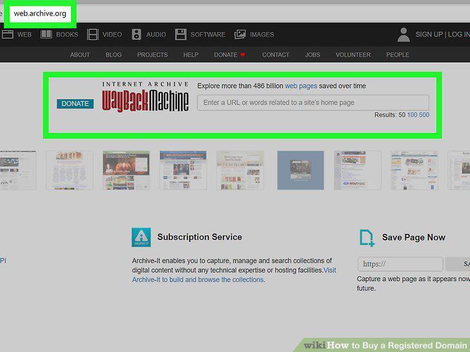Screen dimensions: 470x352
Task: Click the red heart beside Donate
Action: [243, 55]
